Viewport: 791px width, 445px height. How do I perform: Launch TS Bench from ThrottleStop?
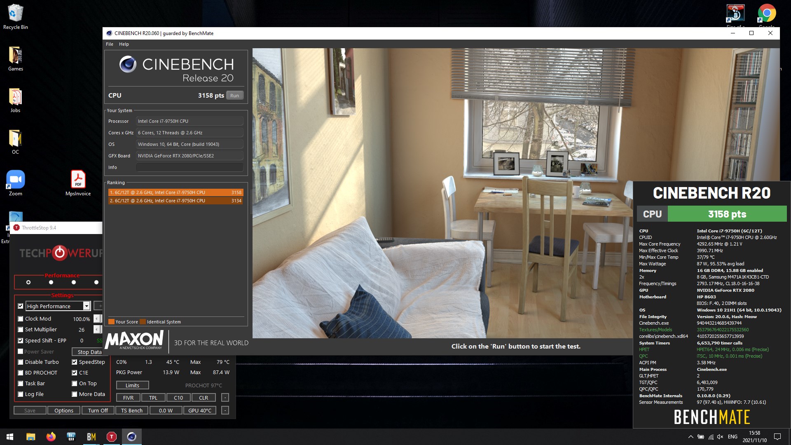point(132,410)
